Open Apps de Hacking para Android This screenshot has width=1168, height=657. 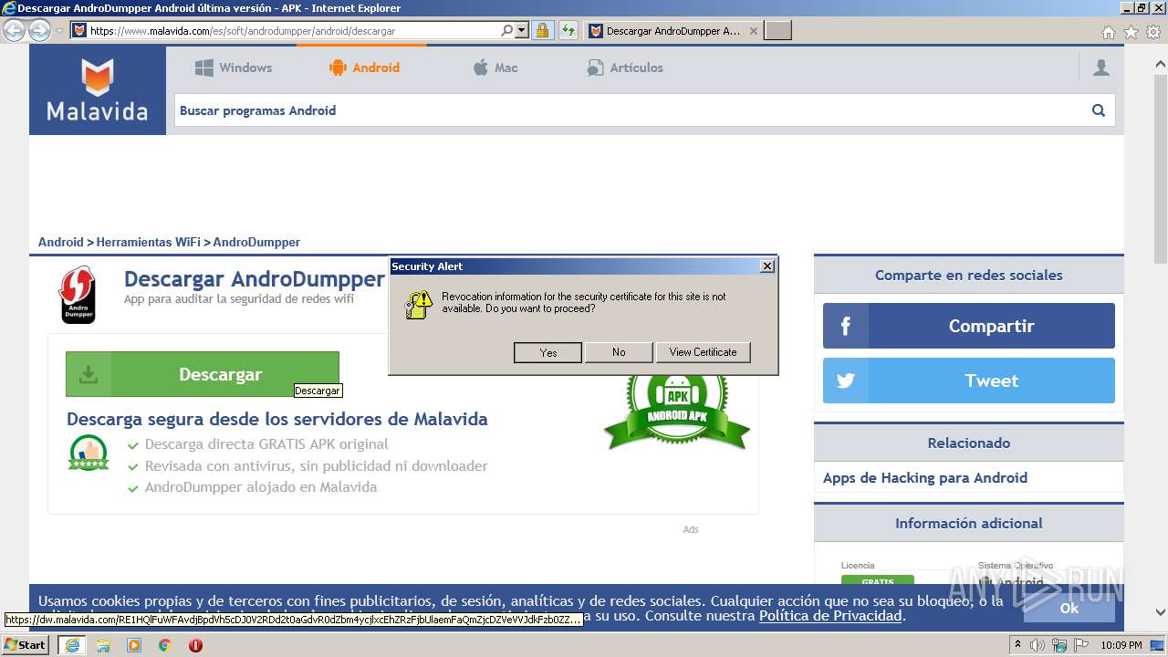(x=925, y=477)
